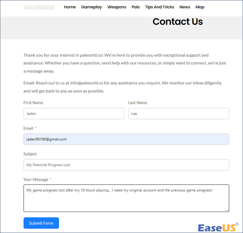Viewport: 243px width, 233px height.
Task: Click the Contact Us page heading
Action: click(177, 21)
